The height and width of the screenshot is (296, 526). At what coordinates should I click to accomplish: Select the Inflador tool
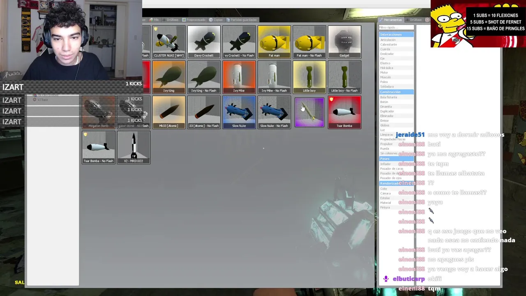pos(385,164)
